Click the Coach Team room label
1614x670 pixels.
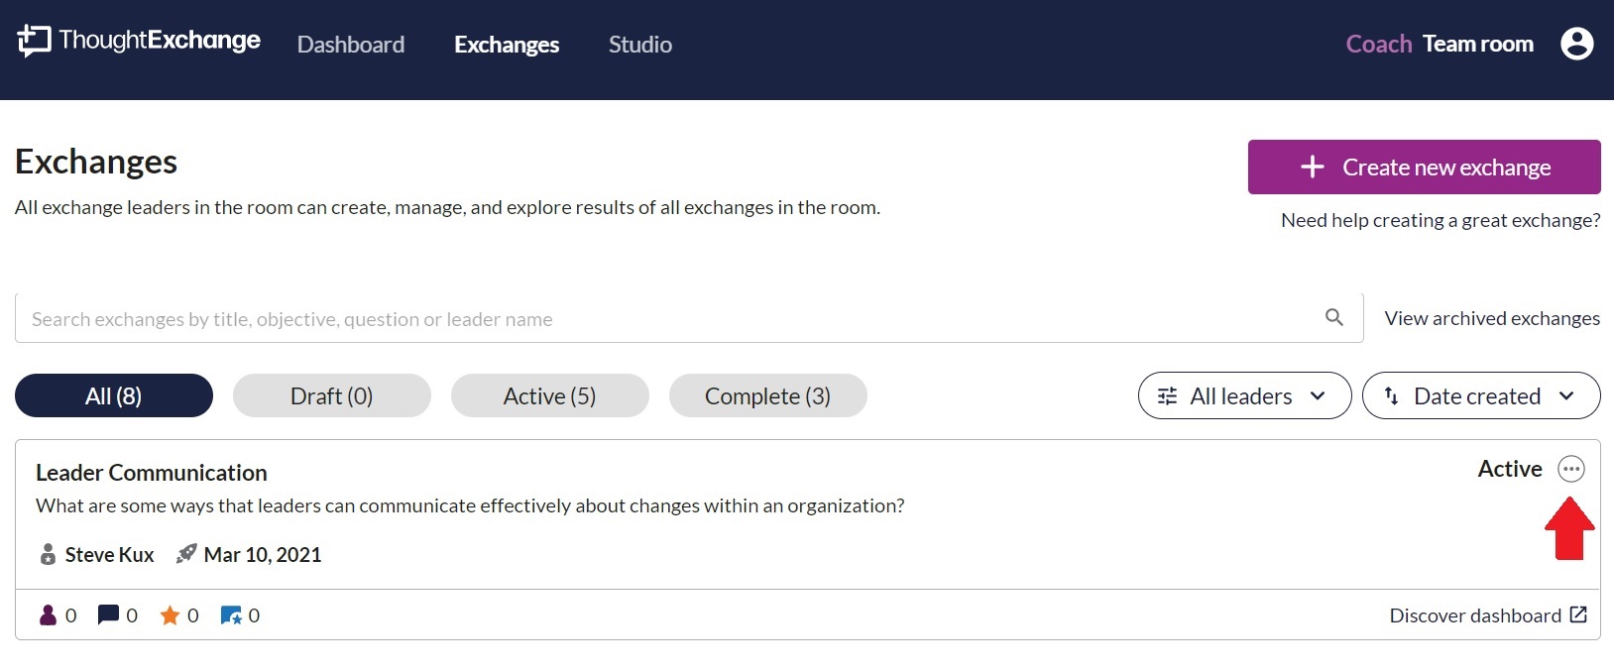1440,44
